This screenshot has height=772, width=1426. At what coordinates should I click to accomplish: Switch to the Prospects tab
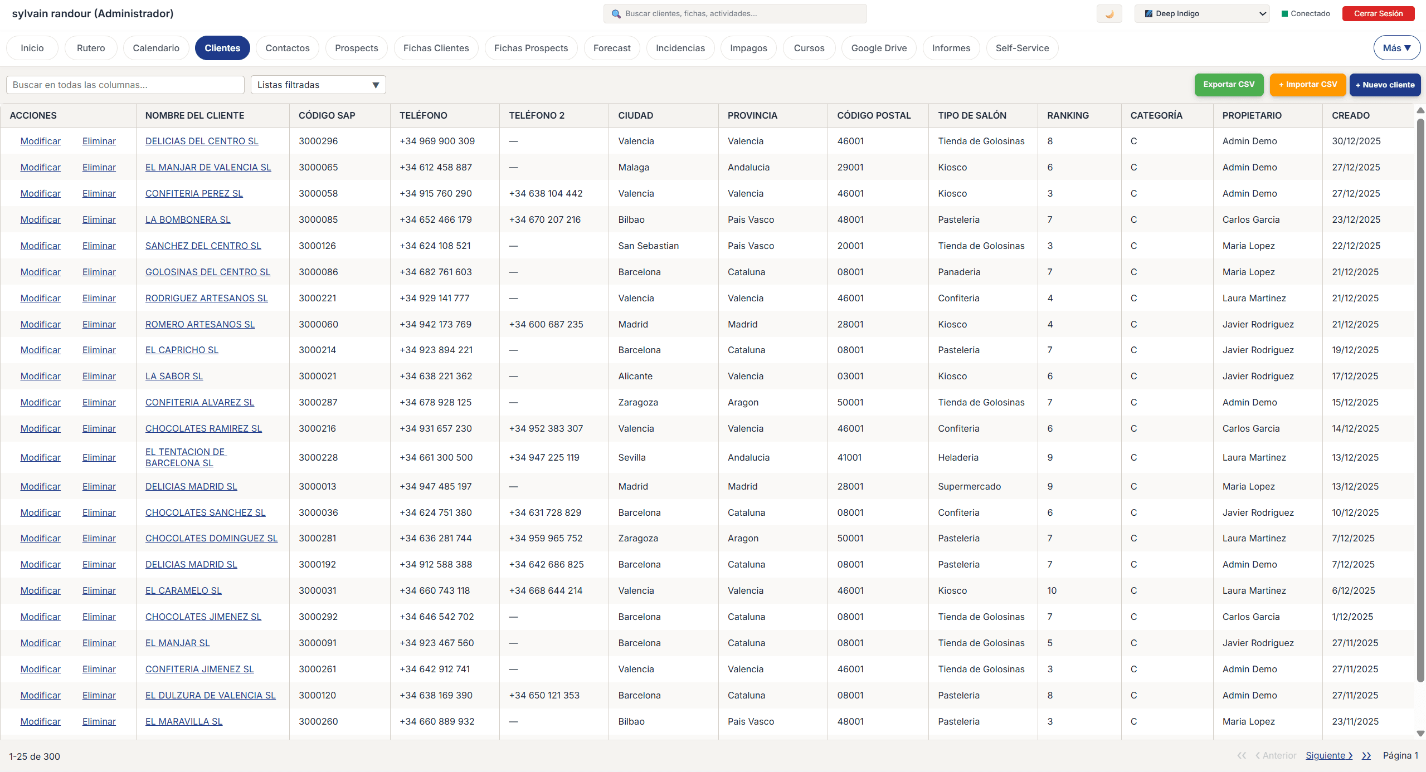pos(356,48)
